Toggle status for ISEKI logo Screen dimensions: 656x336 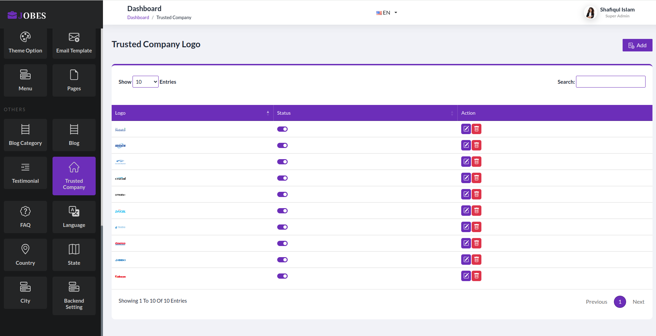tap(282, 260)
